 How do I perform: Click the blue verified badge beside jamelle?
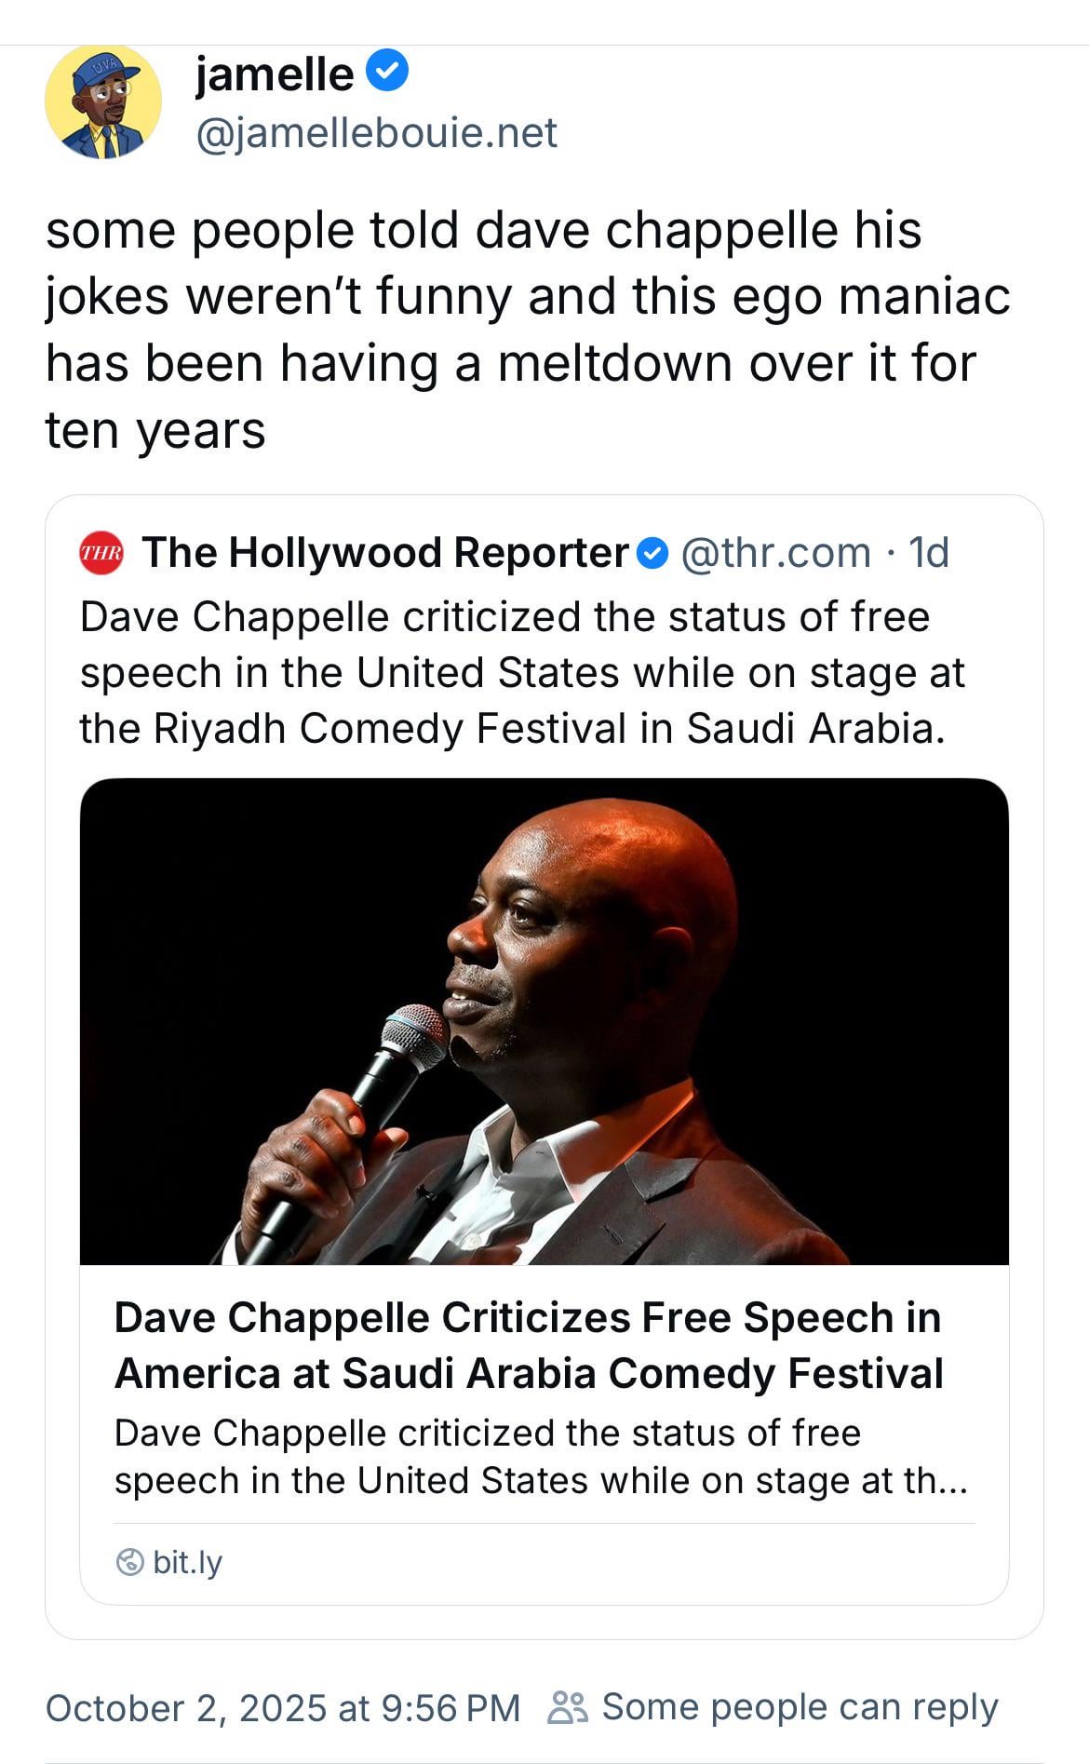click(x=386, y=72)
